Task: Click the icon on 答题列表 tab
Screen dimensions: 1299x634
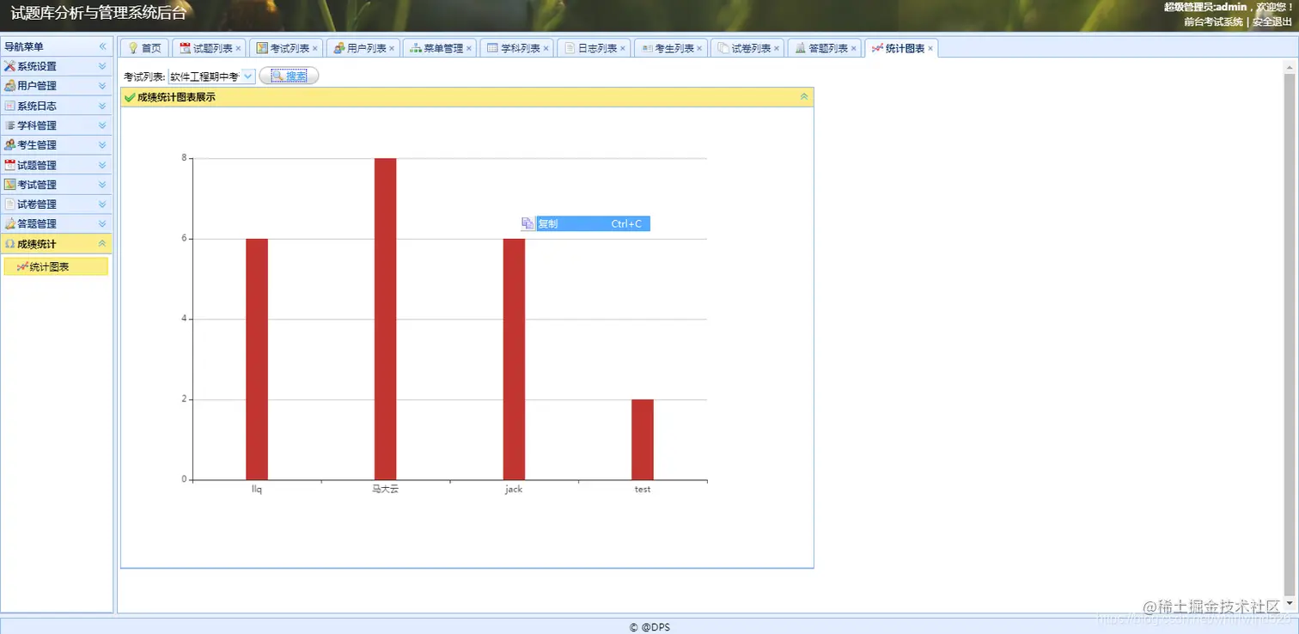Action: (x=801, y=48)
